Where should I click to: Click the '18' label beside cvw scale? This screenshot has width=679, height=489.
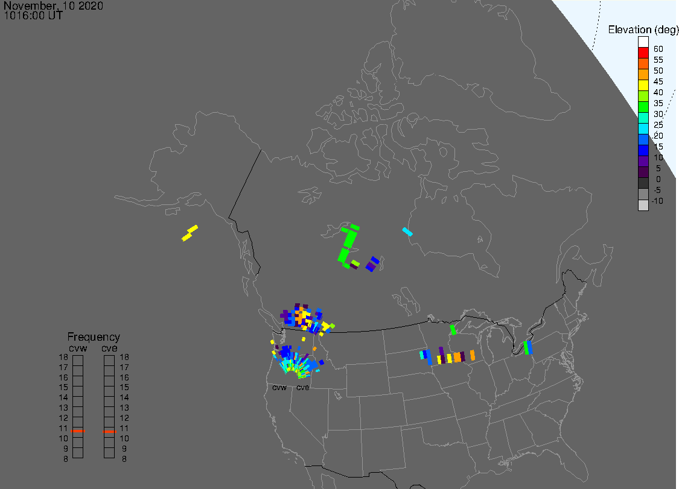63,357
